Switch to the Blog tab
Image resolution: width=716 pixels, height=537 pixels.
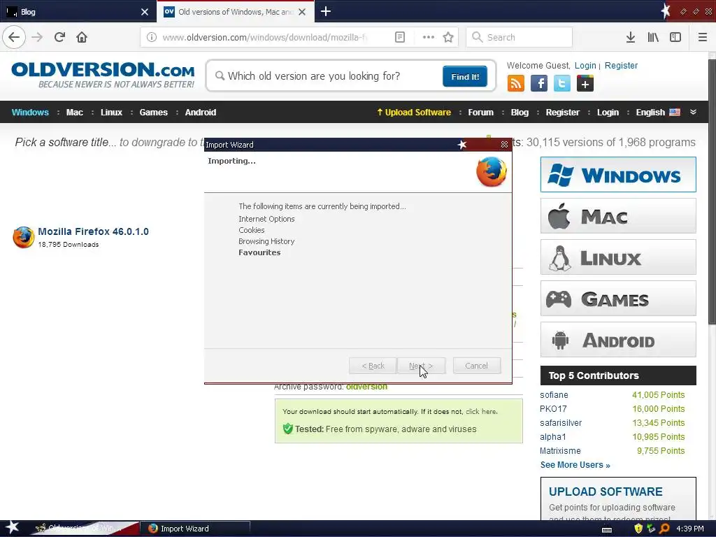pos(78,12)
